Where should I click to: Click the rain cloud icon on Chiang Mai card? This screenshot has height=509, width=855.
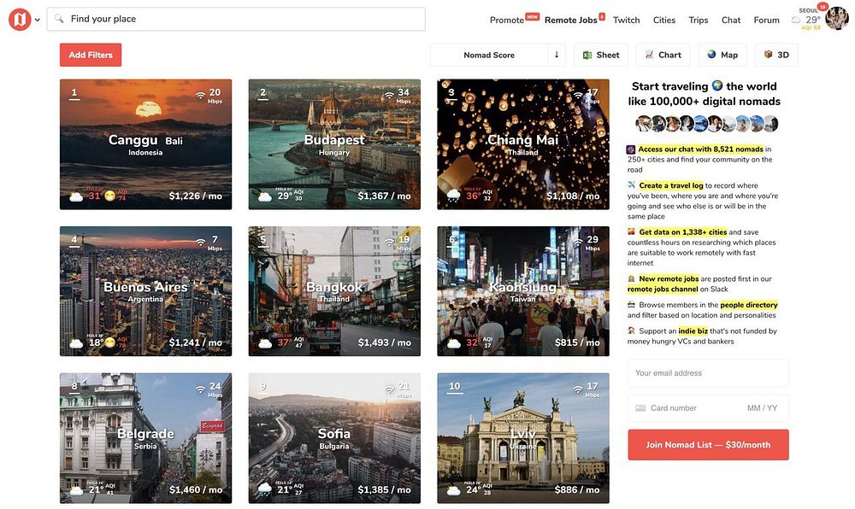[x=453, y=196]
